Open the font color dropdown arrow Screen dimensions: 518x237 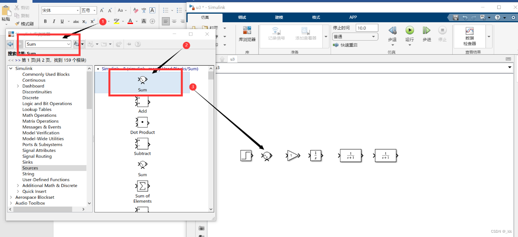click(136, 21)
